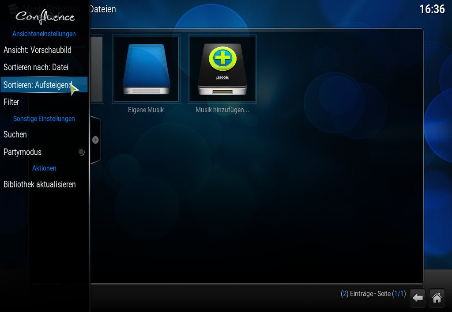Screen dimensions: 452x312
Task: Click the Ansichteneinstellungen heading
Action: click(x=44, y=34)
